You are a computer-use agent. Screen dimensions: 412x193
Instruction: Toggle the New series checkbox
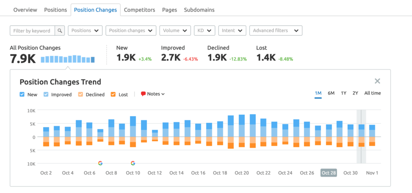(22, 95)
